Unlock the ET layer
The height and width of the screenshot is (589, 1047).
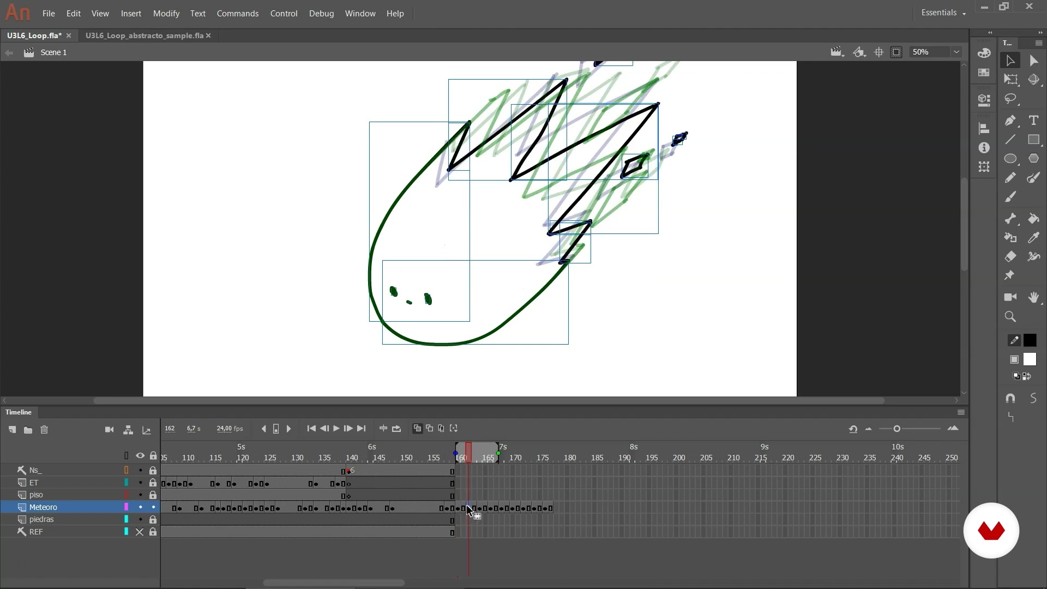(153, 483)
